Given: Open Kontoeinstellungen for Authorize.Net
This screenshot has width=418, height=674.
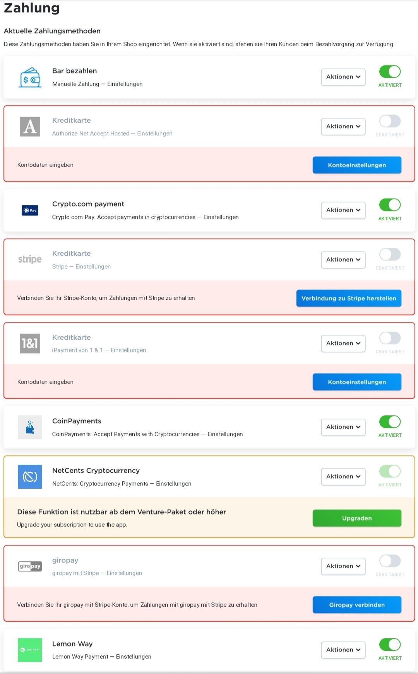Looking at the screenshot, I should pyautogui.click(x=356, y=165).
